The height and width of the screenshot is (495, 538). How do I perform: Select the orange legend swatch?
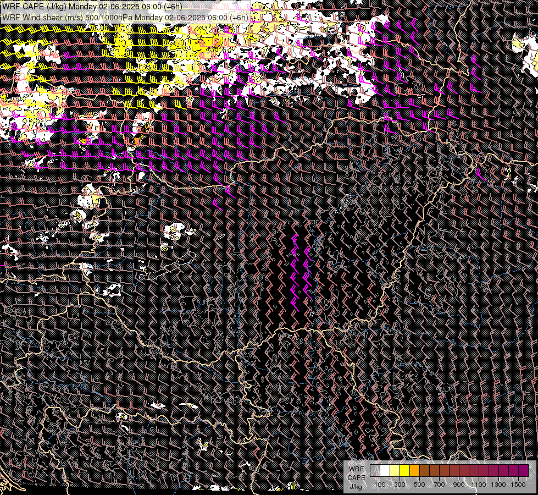tap(414, 471)
